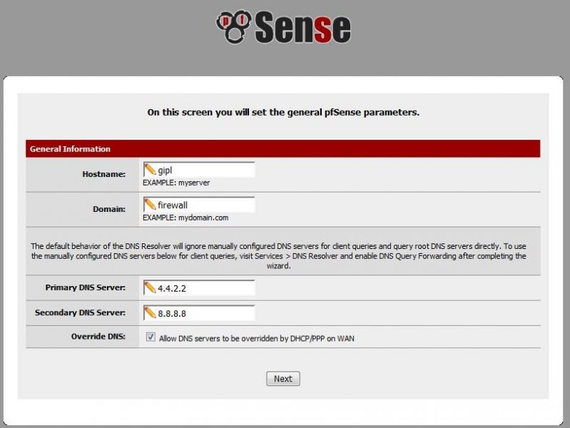
Task: Click the Next button
Action: (x=283, y=379)
